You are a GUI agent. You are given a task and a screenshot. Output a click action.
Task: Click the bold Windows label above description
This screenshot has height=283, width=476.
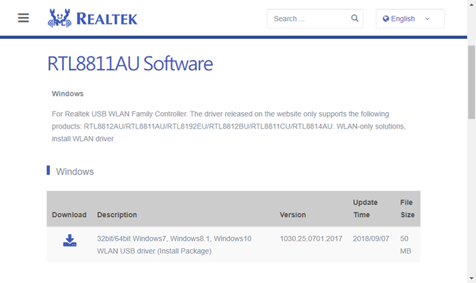click(68, 94)
